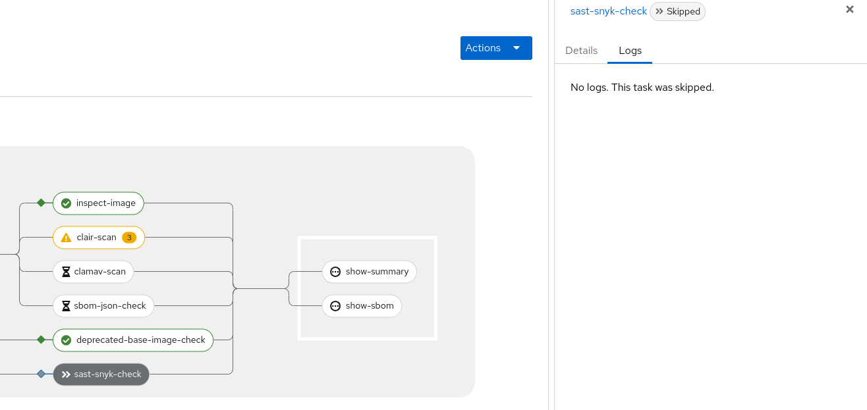
Task: Click the blue diamond before sast-snyk-check
Action: pos(41,374)
